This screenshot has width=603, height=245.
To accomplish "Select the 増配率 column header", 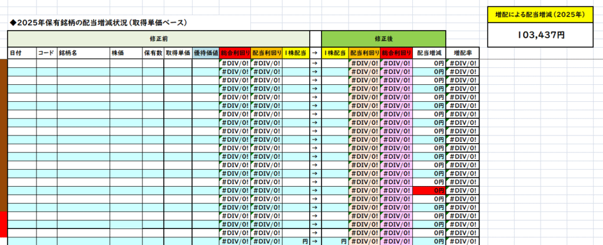I will (463, 53).
